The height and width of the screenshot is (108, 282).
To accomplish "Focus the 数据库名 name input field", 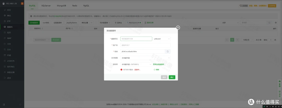I will click(x=136, y=39).
